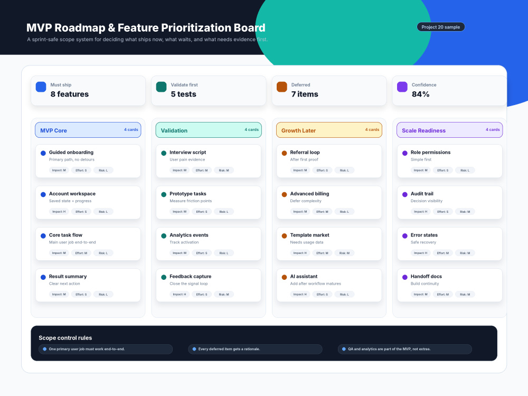Click the orange dot beside Template market

284,236
